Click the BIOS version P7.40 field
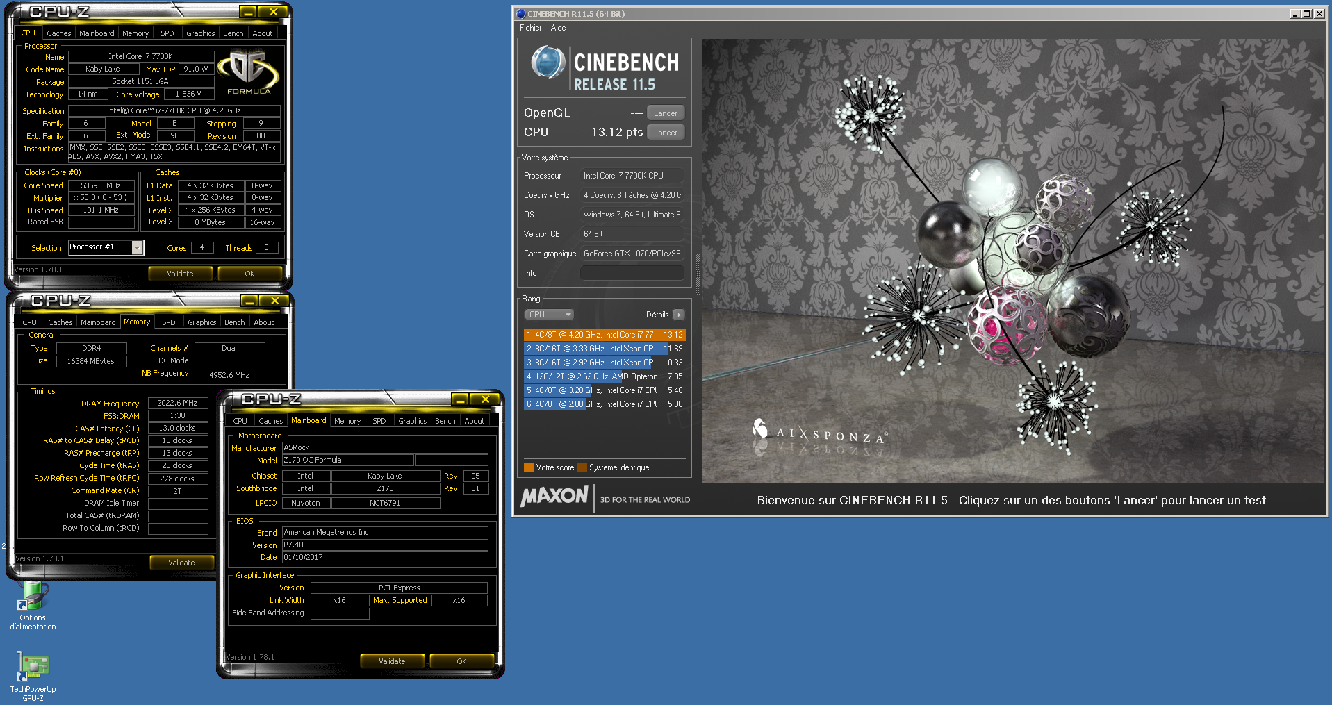Screen dimensions: 1332x705 coord(385,545)
